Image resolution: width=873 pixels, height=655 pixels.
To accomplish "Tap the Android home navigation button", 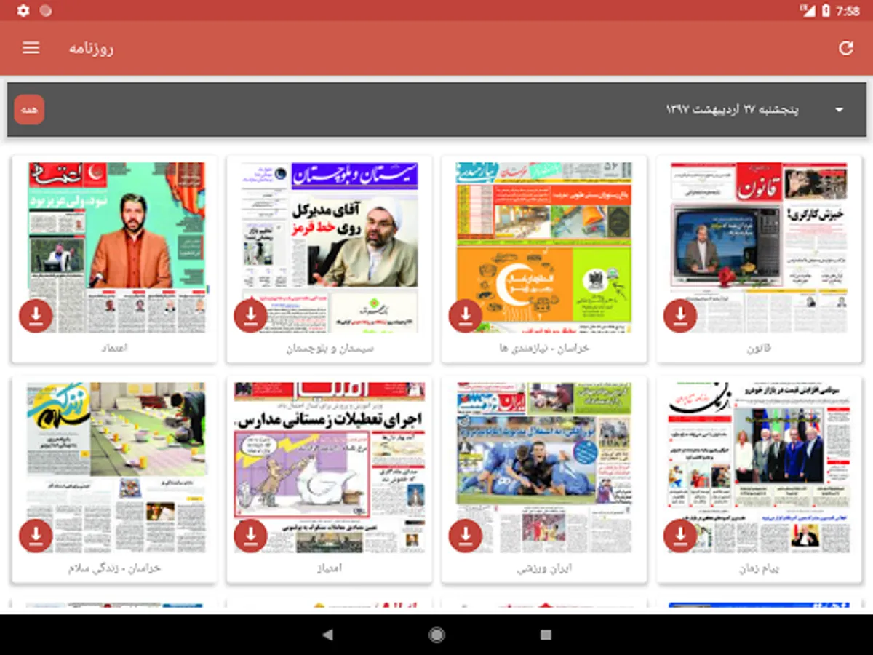I will 436,635.
